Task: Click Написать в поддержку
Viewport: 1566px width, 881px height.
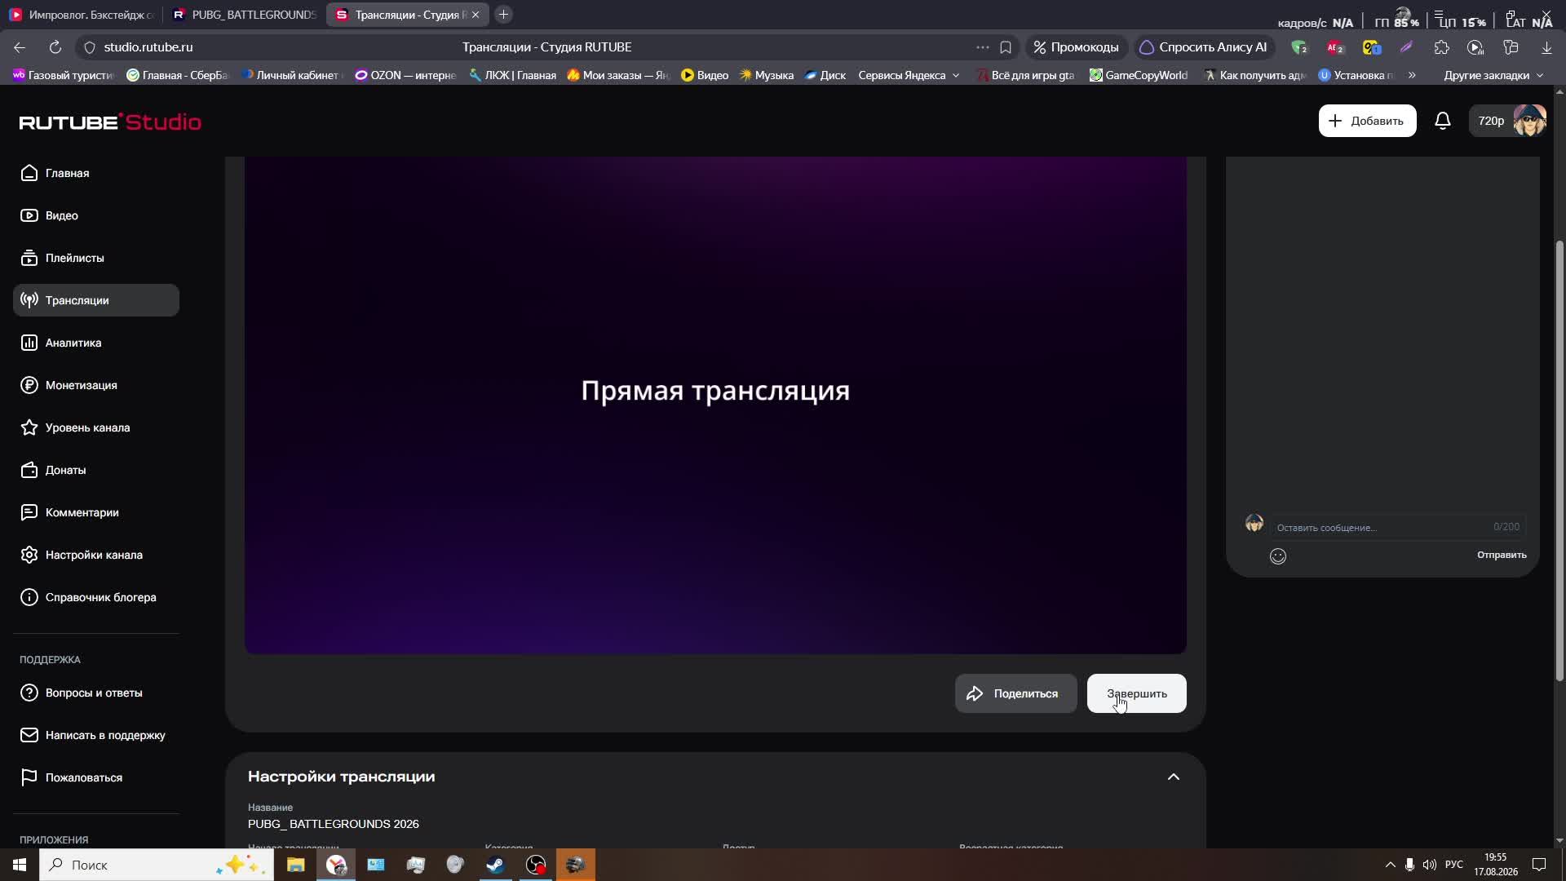Action: [96, 735]
